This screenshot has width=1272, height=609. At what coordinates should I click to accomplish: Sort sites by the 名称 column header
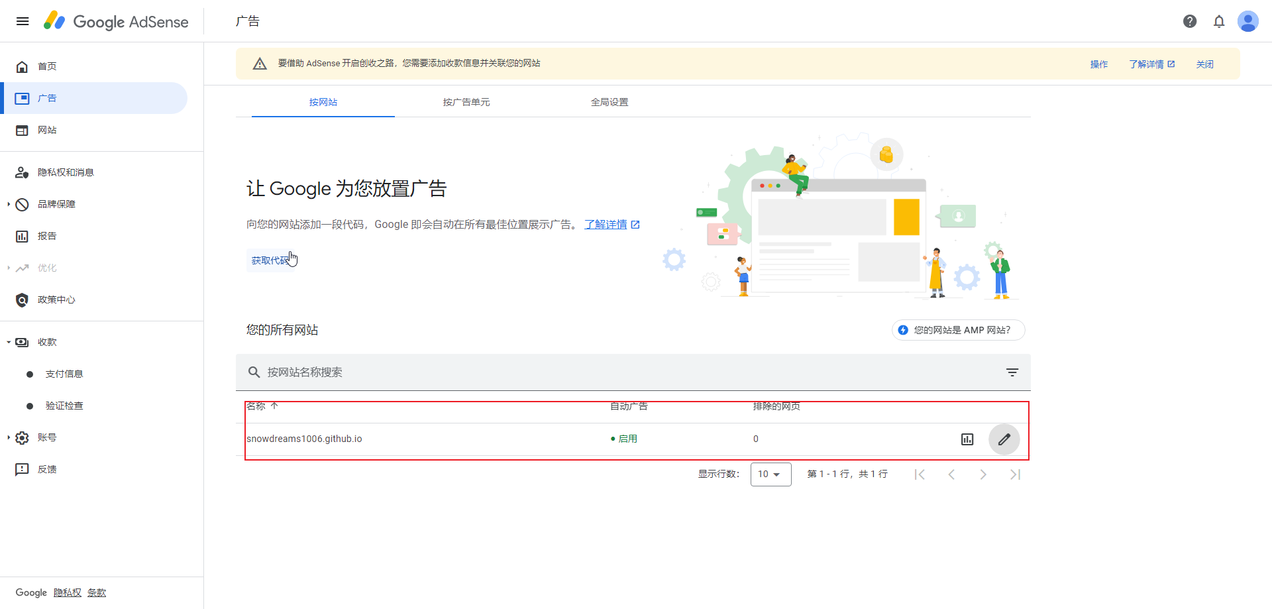256,406
